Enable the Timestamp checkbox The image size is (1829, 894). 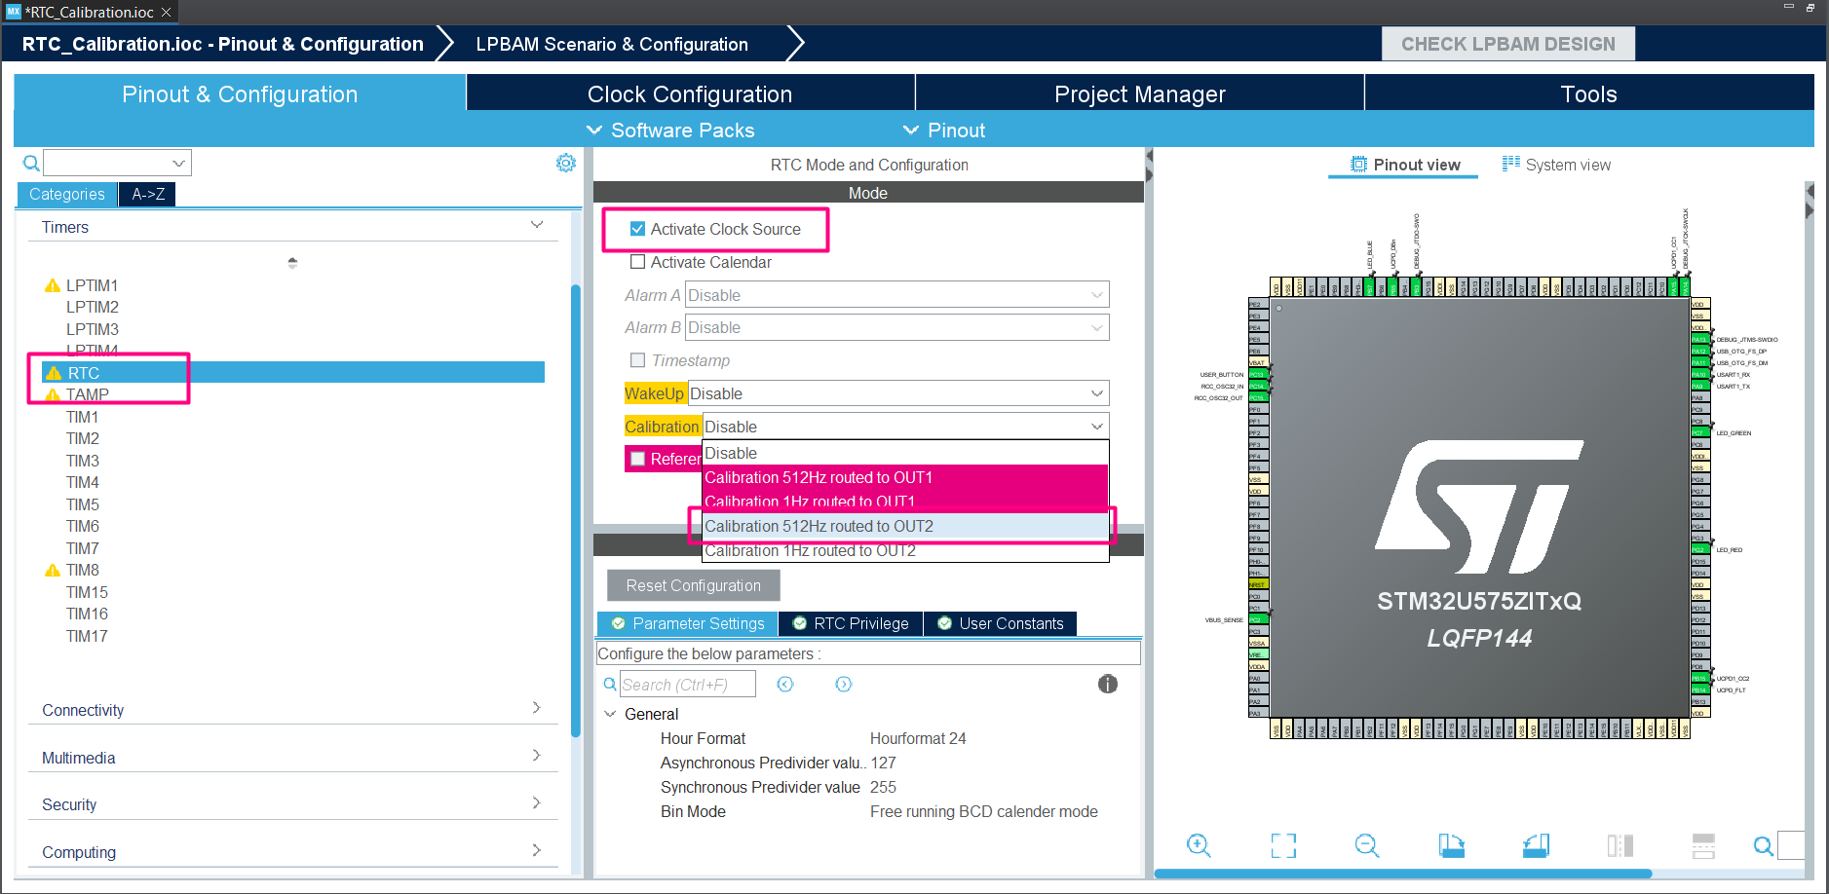tap(638, 359)
